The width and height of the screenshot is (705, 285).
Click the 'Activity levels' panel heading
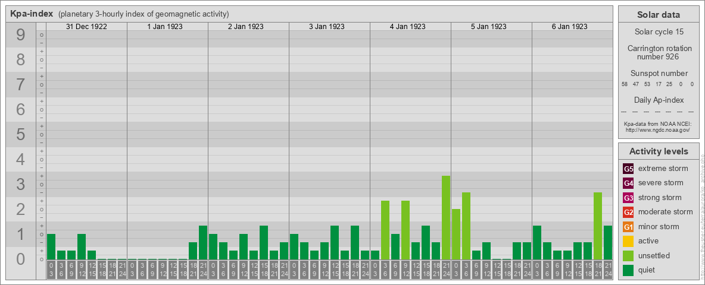pos(659,151)
